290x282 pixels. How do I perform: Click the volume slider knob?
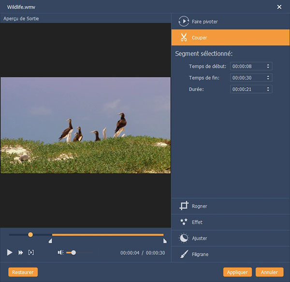[73, 252]
